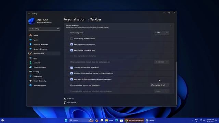The height and width of the screenshot is (123, 219).
Task: Open the system tray clock and date
Action: [x=210, y=120]
